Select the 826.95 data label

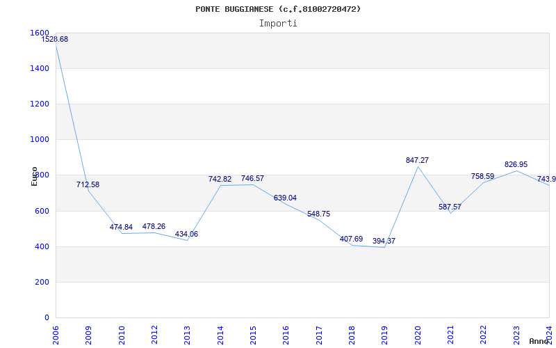click(x=516, y=165)
